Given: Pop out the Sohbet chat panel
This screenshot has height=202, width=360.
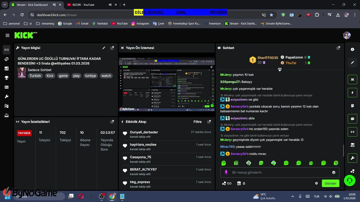Looking at the screenshot, I should [338, 48].
